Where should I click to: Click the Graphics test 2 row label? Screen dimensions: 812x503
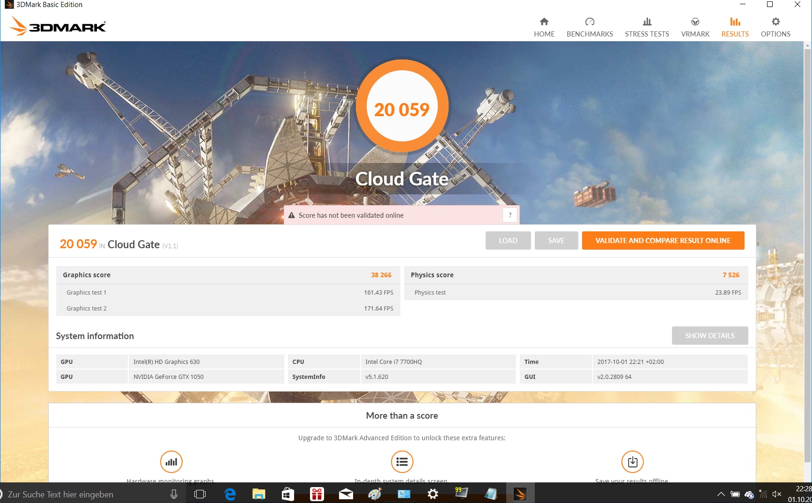pos(87,308)
